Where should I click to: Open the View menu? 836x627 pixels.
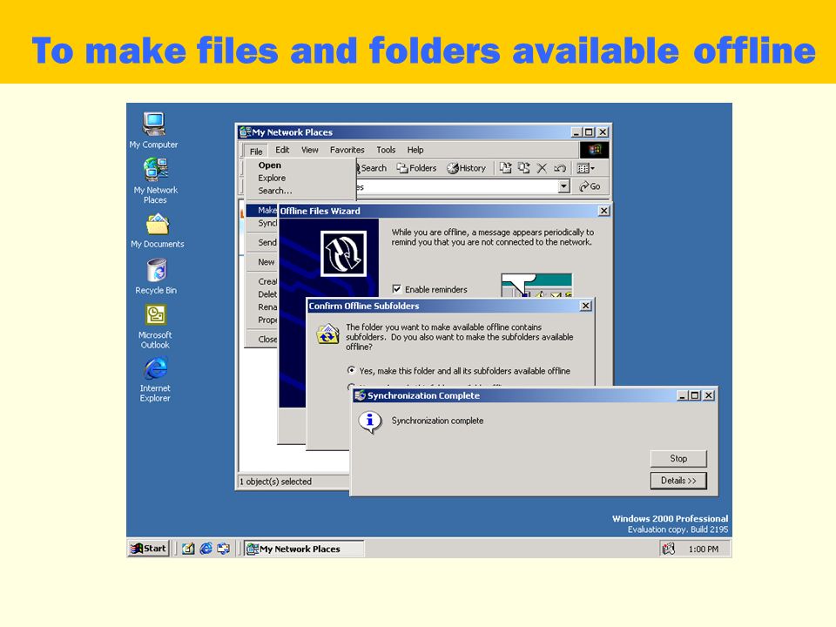[x=310, y=150]
